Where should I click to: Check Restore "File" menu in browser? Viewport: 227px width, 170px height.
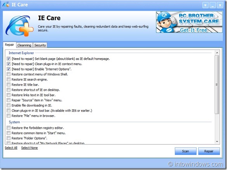9,116
